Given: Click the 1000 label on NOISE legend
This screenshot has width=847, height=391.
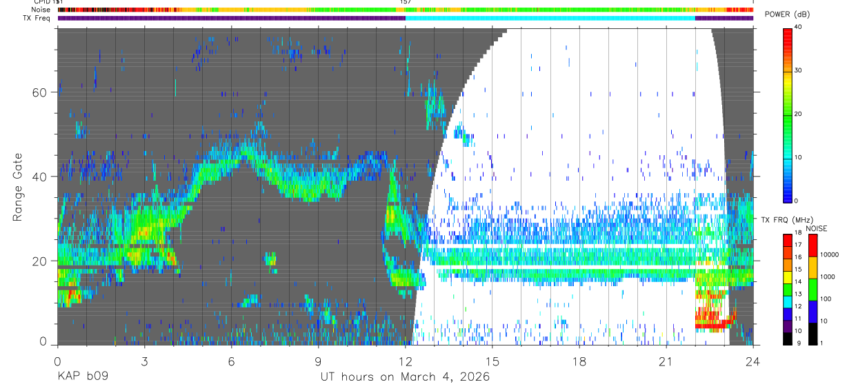Looking at the screenshot, I should pyautogui.click(x=828, y=277).
